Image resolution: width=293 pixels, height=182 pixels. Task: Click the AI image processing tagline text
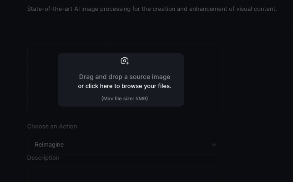point(152,9)
